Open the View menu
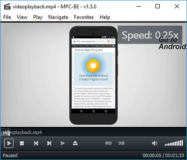 click(x=22, y=17)
